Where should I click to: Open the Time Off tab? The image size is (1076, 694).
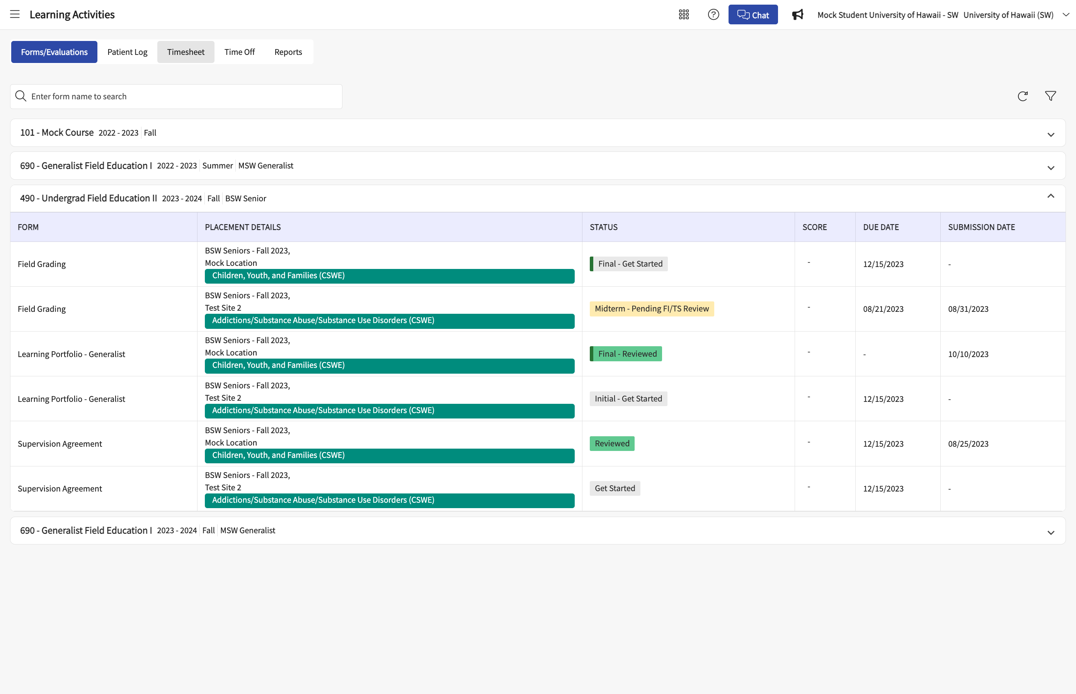click(239, 52)
